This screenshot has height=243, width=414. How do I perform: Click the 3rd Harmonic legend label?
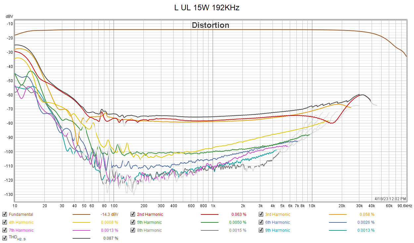278,214
